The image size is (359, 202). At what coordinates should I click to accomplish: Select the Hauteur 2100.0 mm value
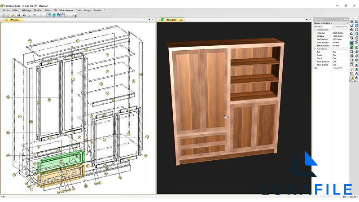pos(338,33)
